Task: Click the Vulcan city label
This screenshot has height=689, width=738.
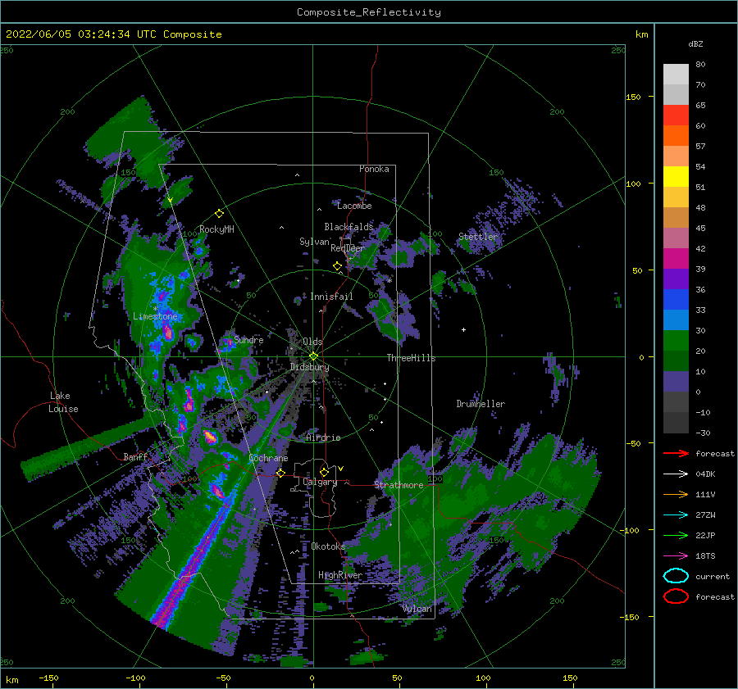Action: click(417, 609)
